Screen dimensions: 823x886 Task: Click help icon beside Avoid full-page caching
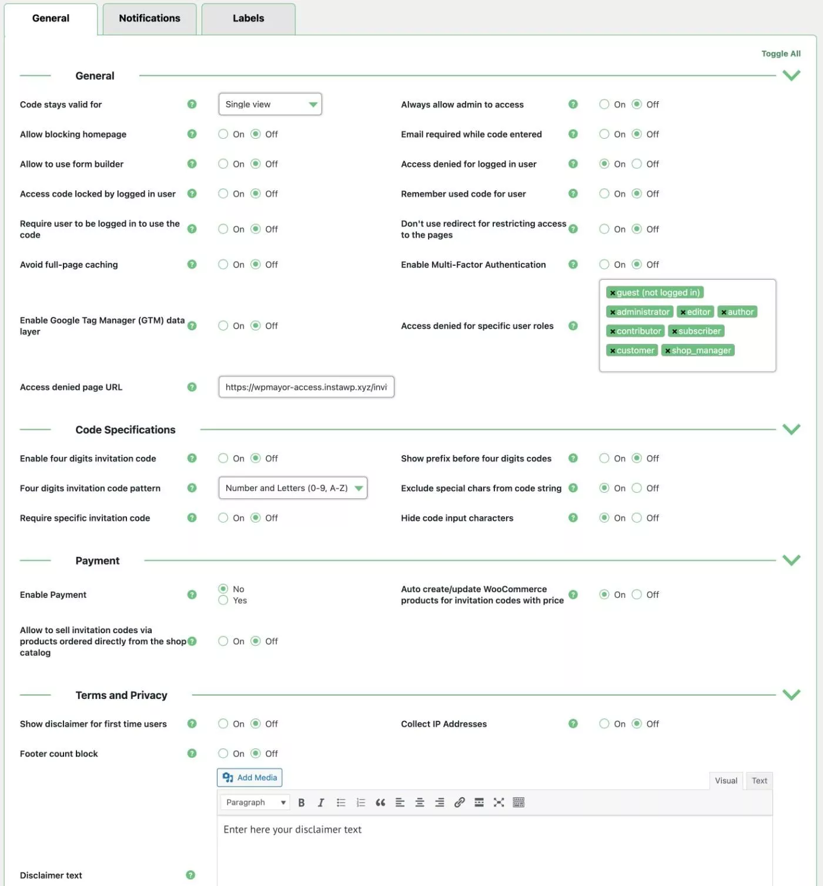[x=192, y=265]
